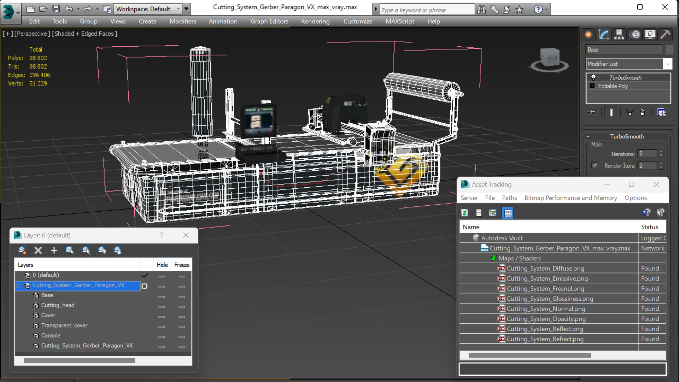679x382 pixels.
Task: Click the object color swatch beside Base
Action: 669,49
